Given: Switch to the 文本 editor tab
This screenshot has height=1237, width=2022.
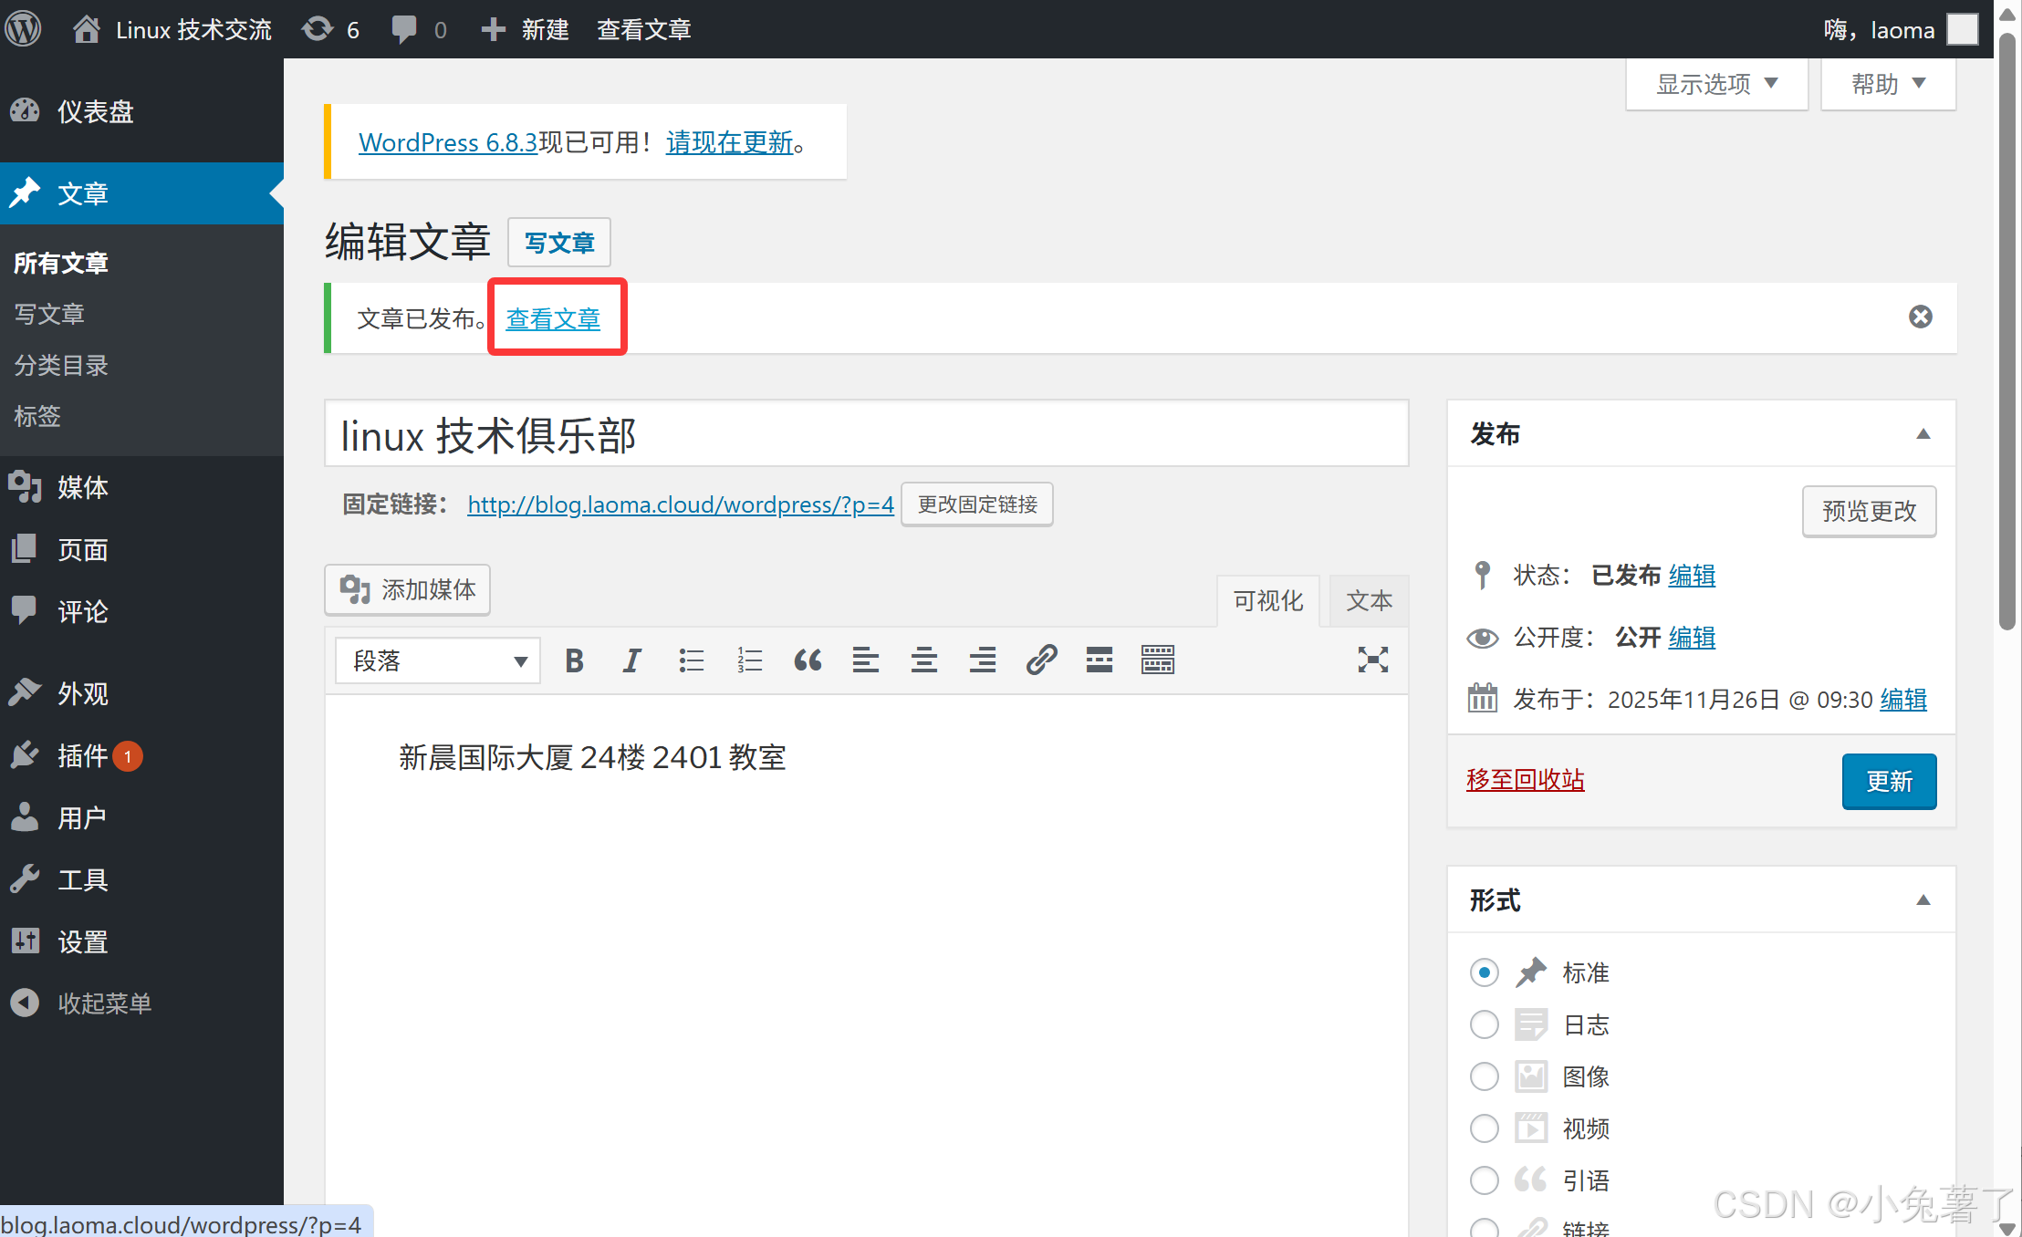Looking at the screenshot, I should pyautogui.click(x=1369, y=601).
